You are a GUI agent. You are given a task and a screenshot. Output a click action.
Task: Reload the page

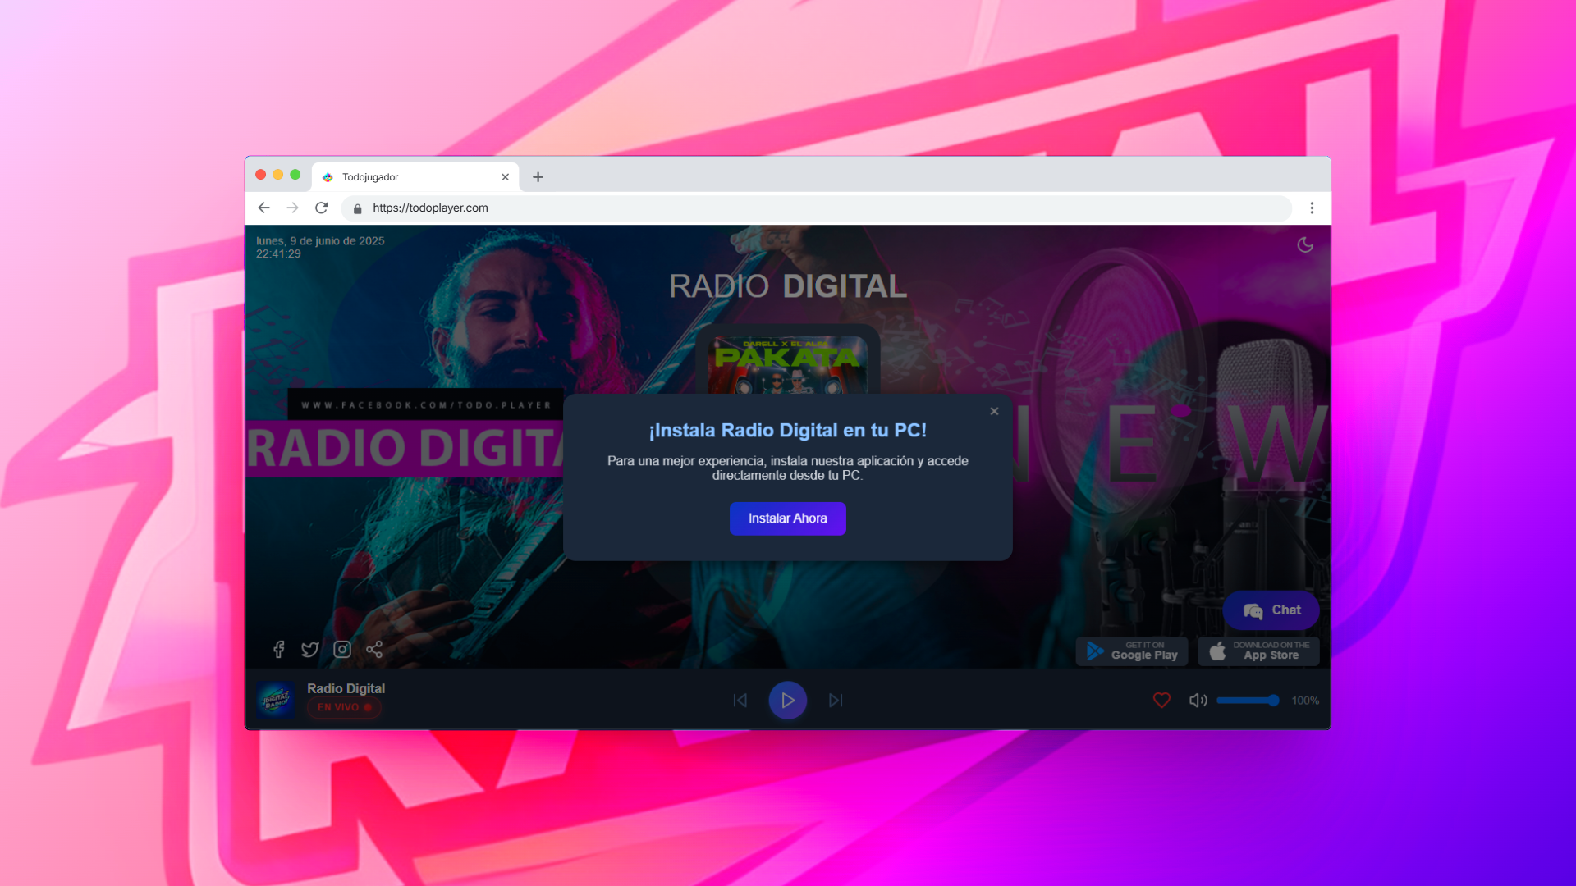coord(321,208)
